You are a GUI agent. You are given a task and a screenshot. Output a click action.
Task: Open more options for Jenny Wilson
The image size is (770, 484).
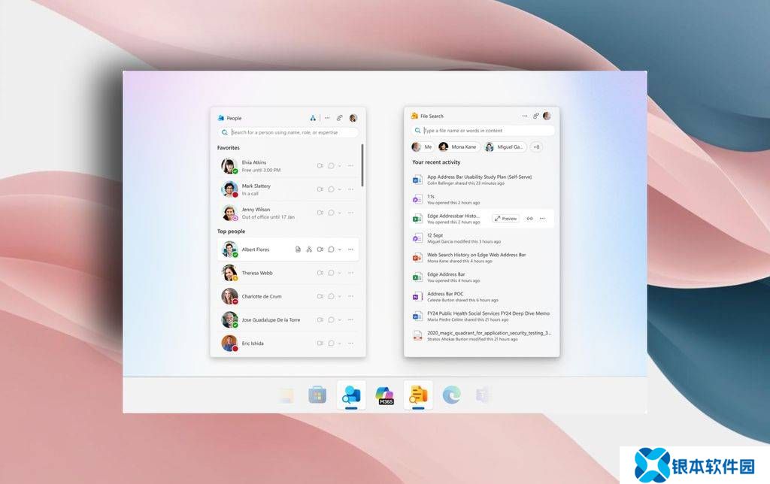(350, 213)
